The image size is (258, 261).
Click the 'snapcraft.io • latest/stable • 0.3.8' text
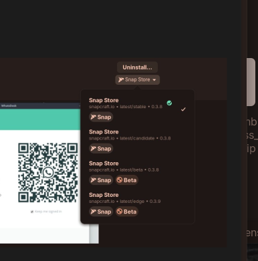coord(126,107)
